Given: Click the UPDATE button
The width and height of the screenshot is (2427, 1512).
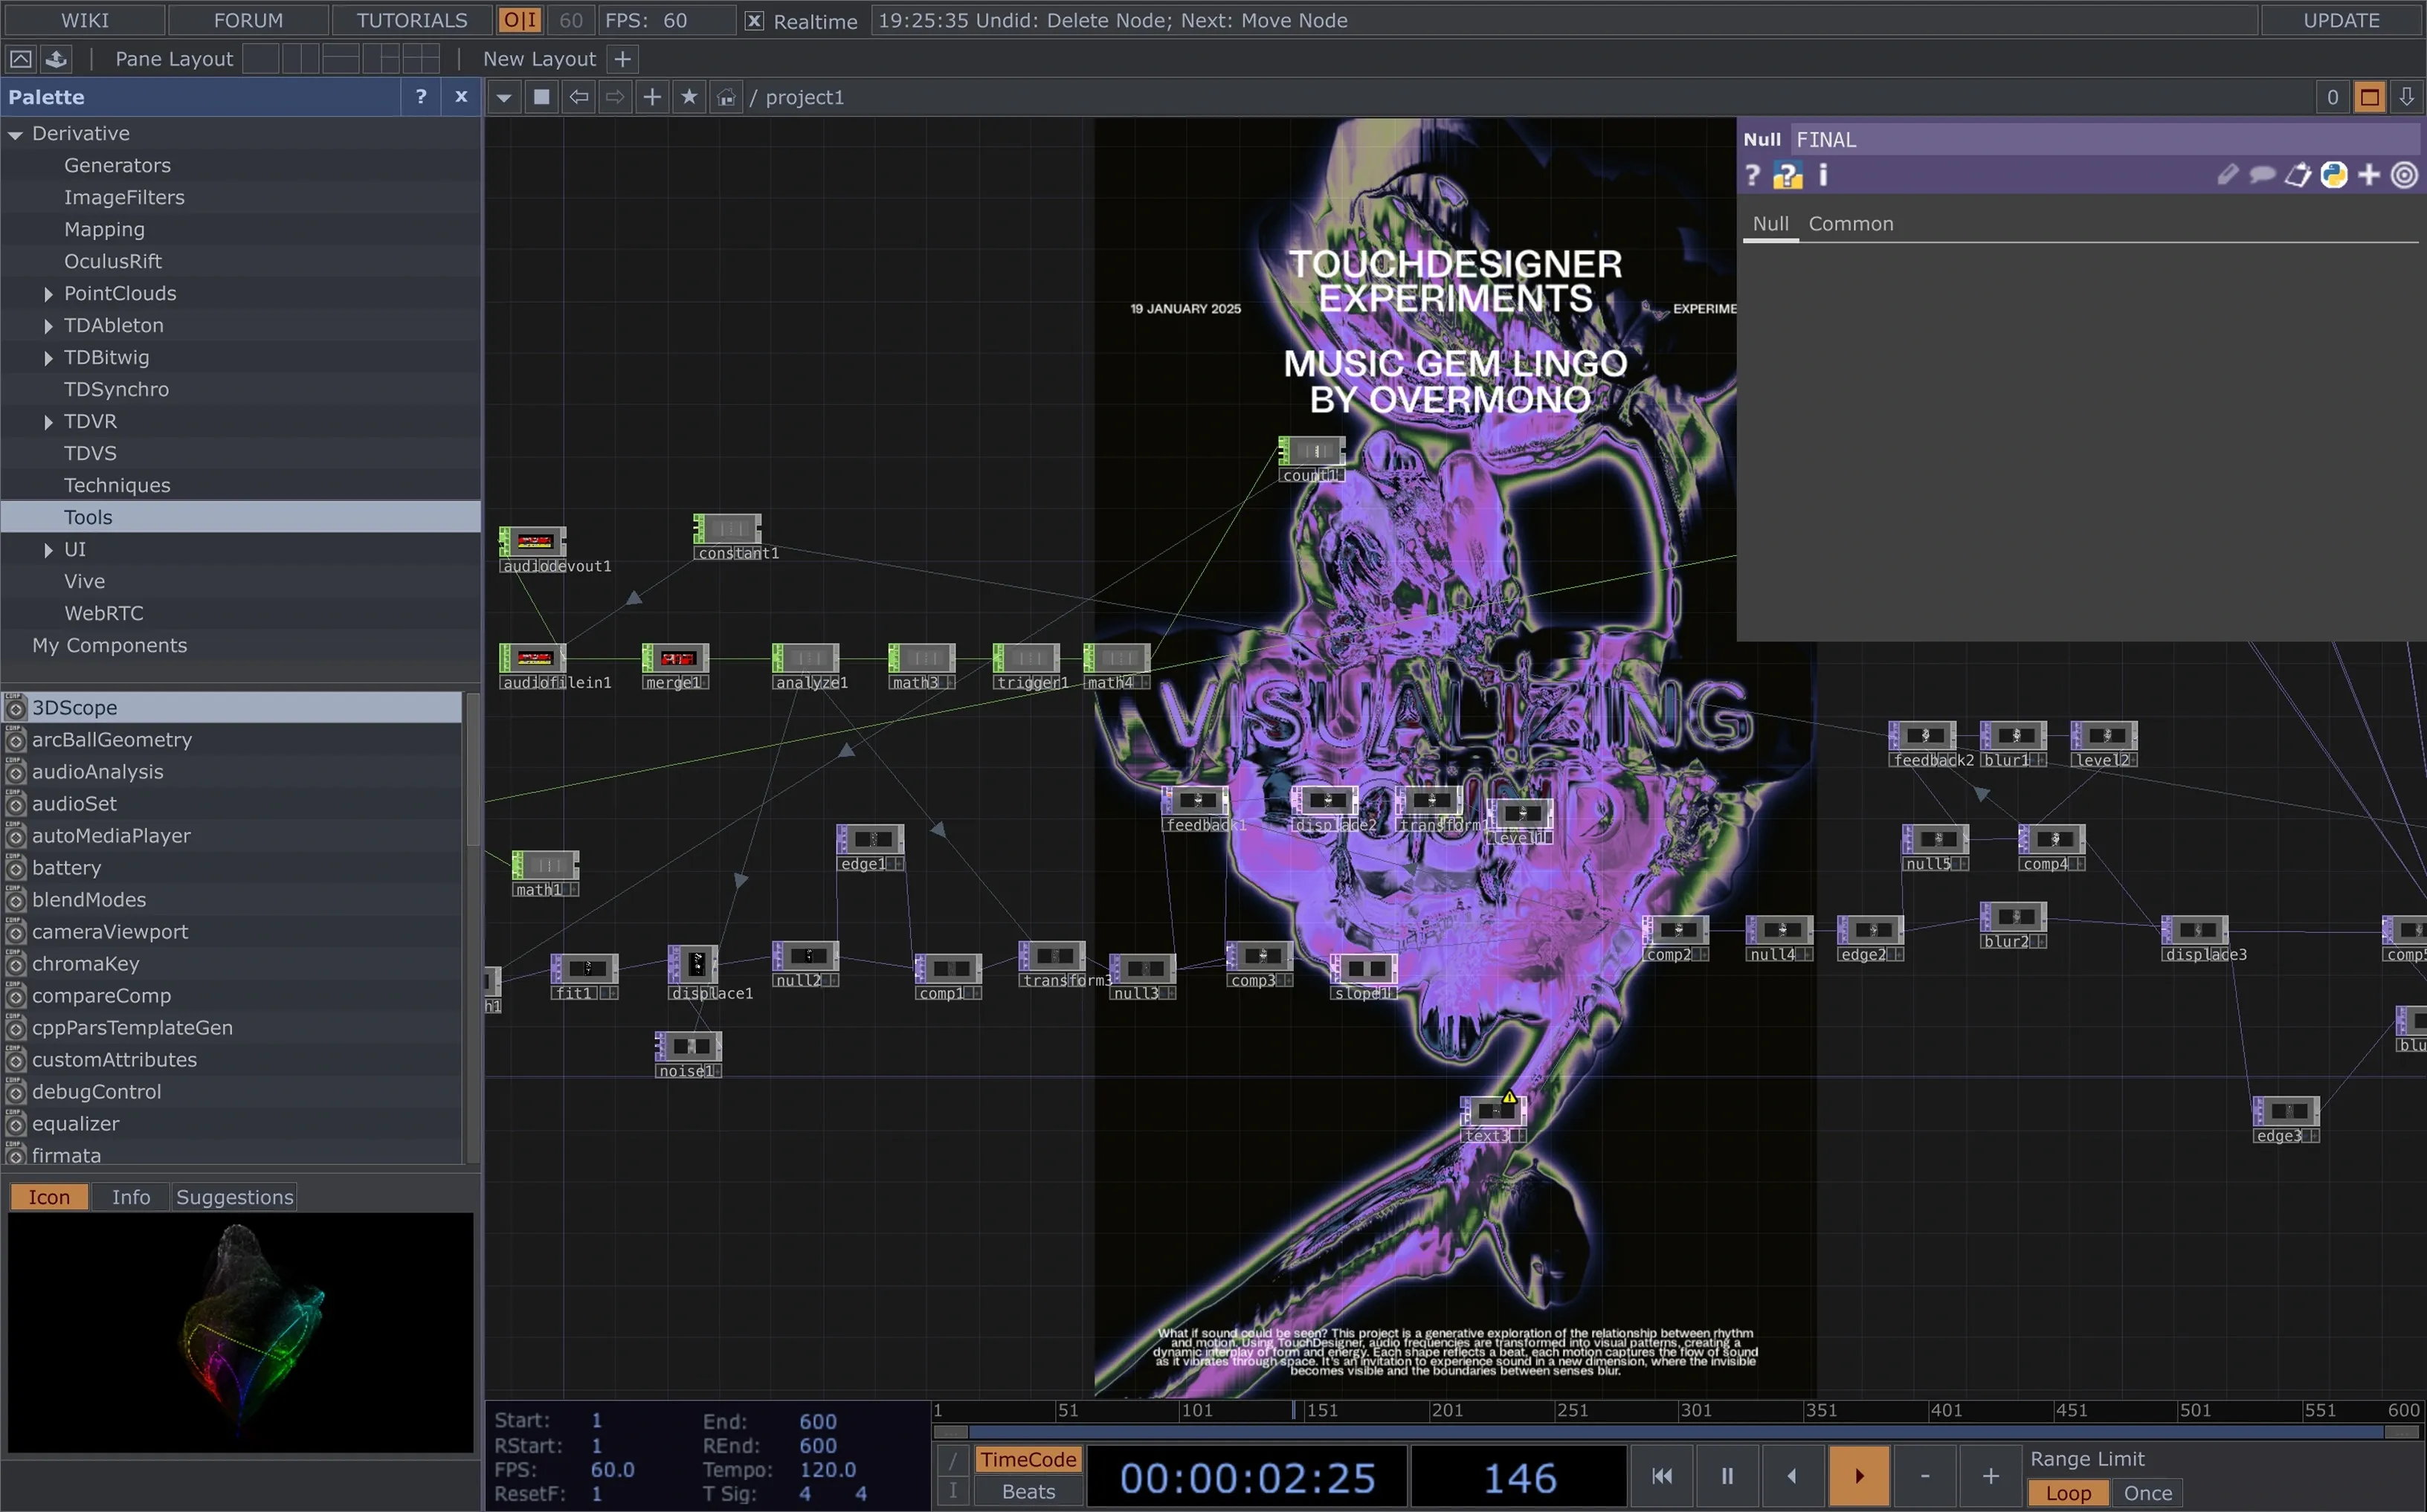Looking at the screenshot, I should [x=2341, y=20].
